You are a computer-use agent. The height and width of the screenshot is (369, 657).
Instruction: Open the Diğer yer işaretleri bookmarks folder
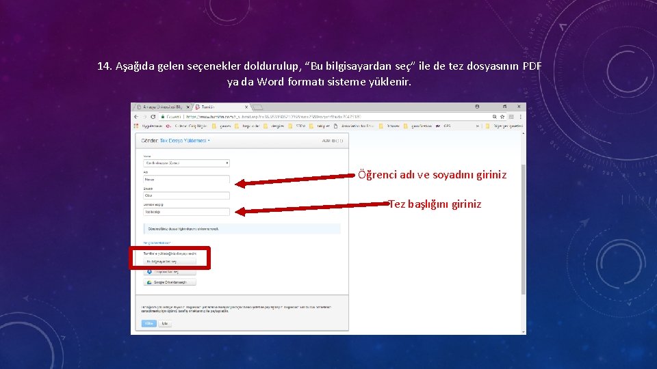coord(504,126)
